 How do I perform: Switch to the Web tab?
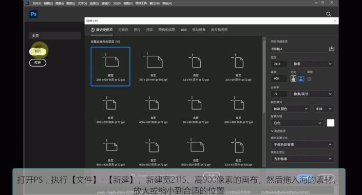[x=183, y=30]
